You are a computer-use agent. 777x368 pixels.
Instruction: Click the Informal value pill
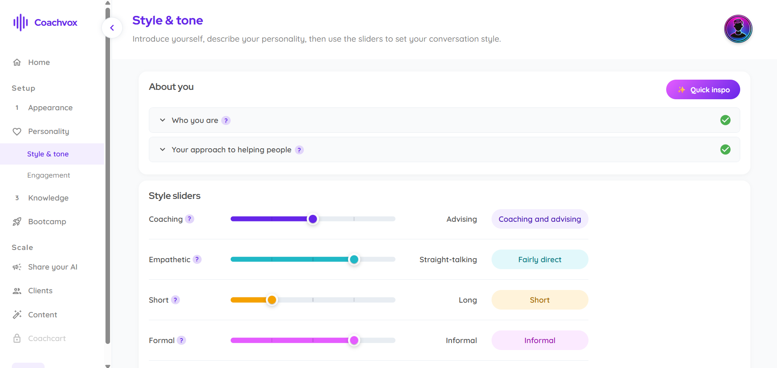pos(540,340)
